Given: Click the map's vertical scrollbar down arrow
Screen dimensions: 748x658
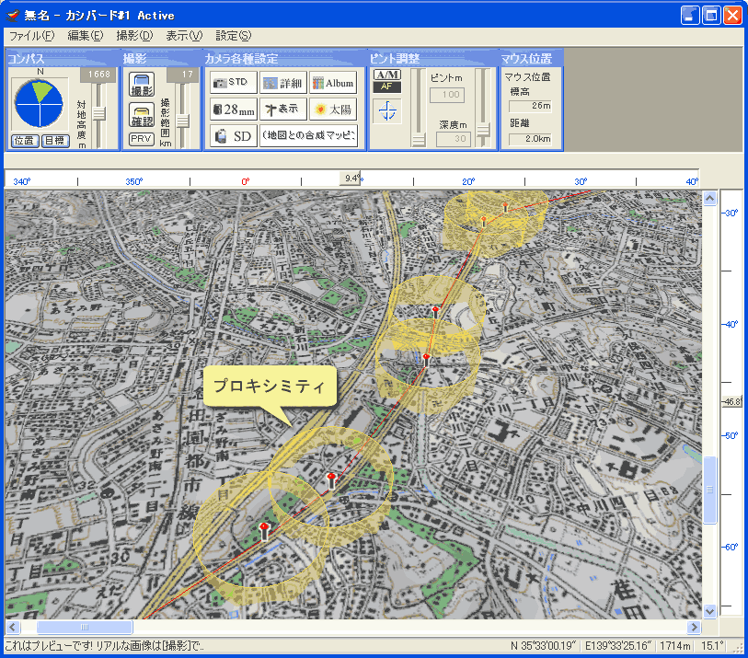Looking at the screenshot, I should coord(709,611).
